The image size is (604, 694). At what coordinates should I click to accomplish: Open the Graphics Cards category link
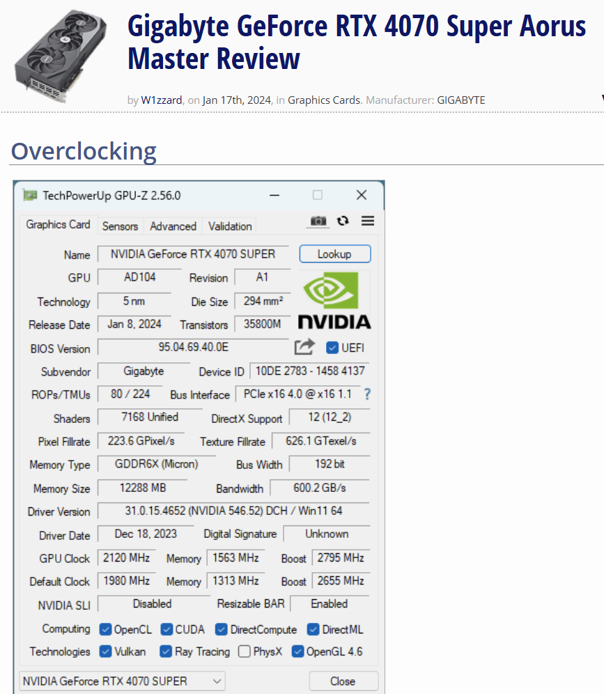(324, 100)
